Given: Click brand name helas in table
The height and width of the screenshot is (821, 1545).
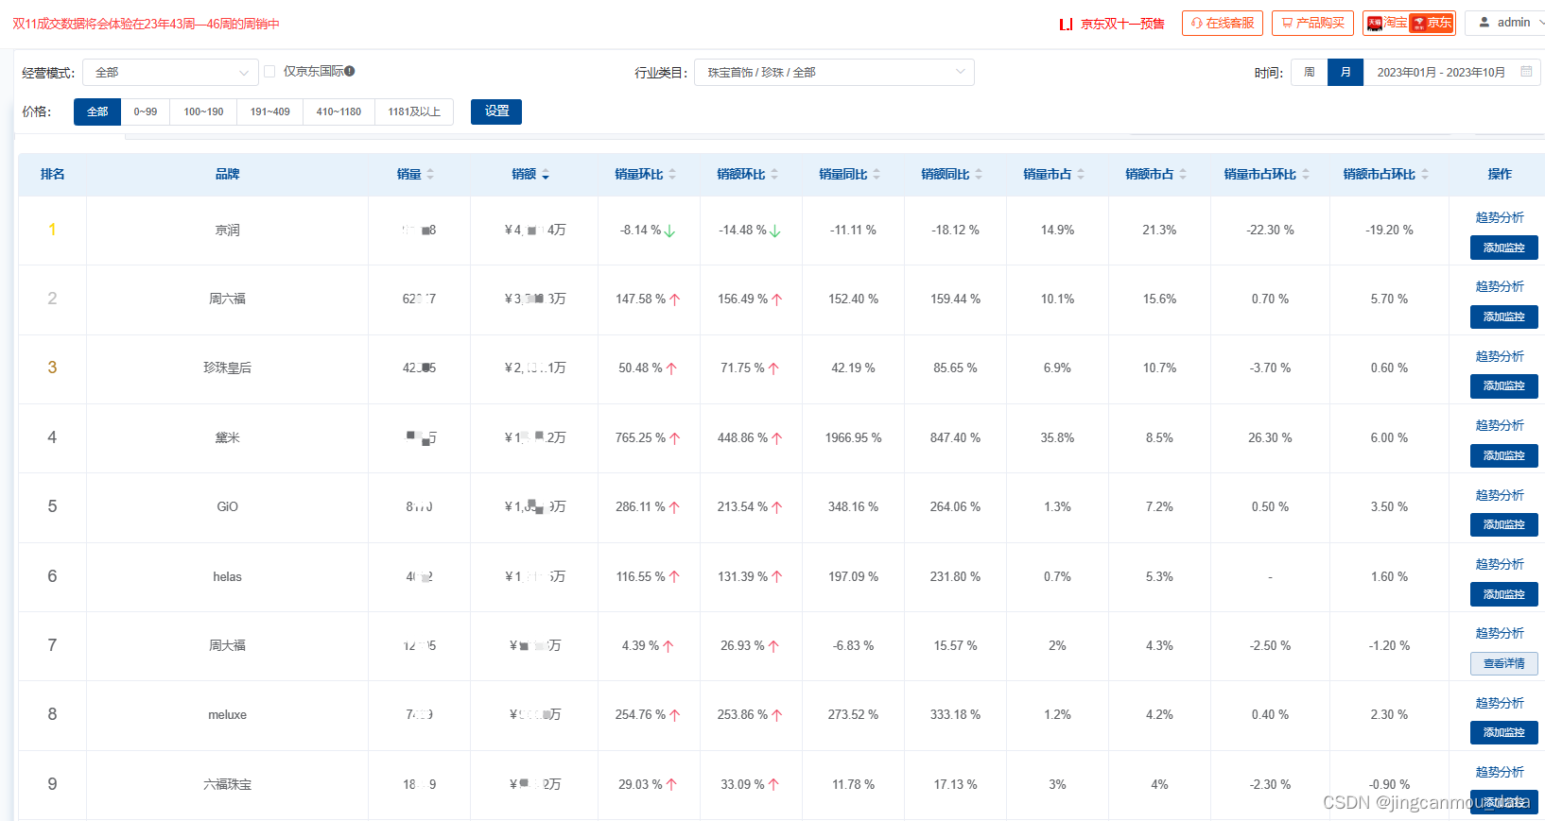Looking at the screenshot, I should coord(227,577).
